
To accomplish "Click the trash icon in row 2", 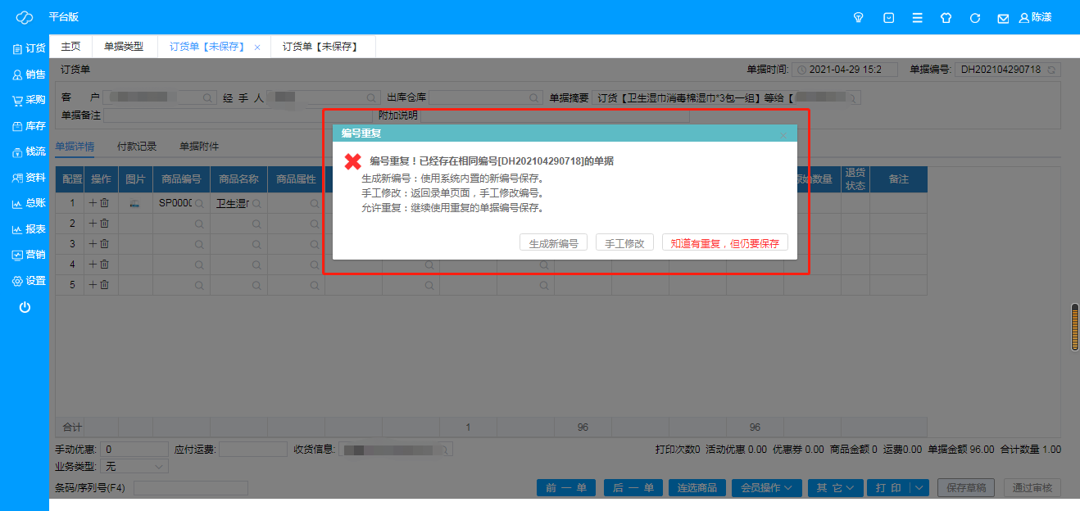I will tap(104, 223).
